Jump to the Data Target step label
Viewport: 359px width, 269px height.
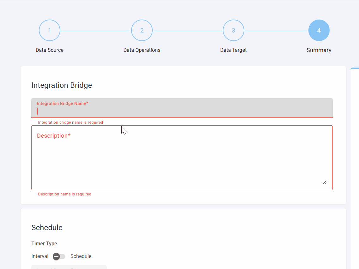pos(233,50)
